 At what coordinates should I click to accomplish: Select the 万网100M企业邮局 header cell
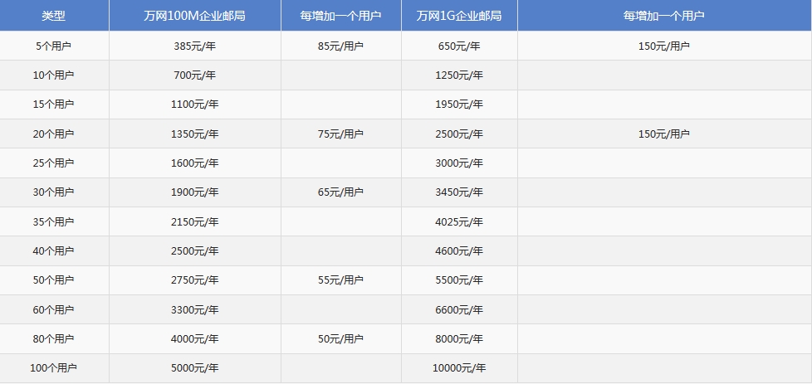point(194,16)
